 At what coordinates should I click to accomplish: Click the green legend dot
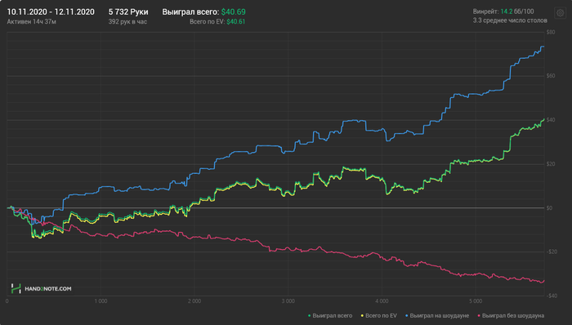310,316
